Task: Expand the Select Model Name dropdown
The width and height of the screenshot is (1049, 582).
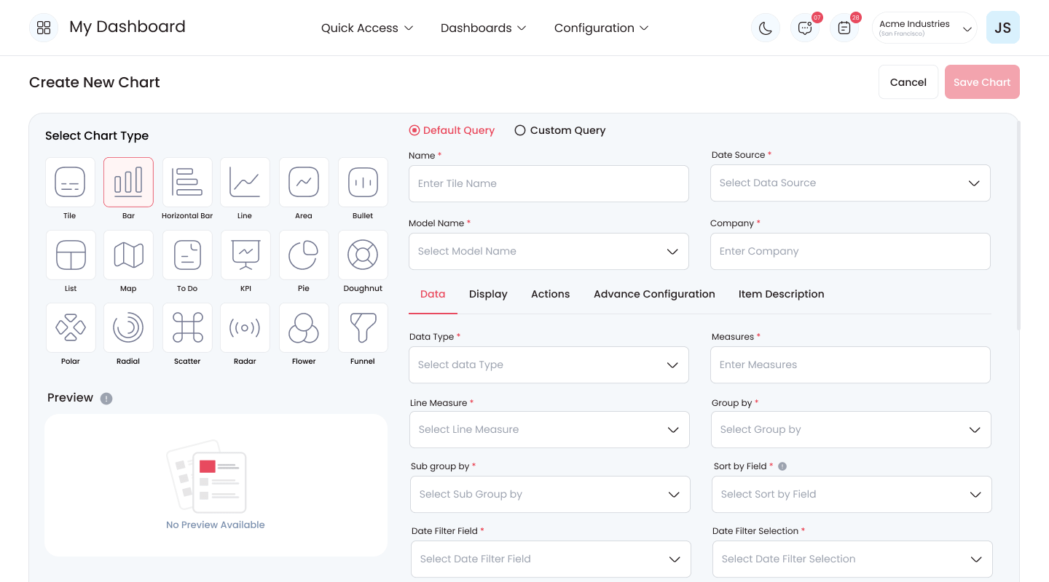Action: 549,251
